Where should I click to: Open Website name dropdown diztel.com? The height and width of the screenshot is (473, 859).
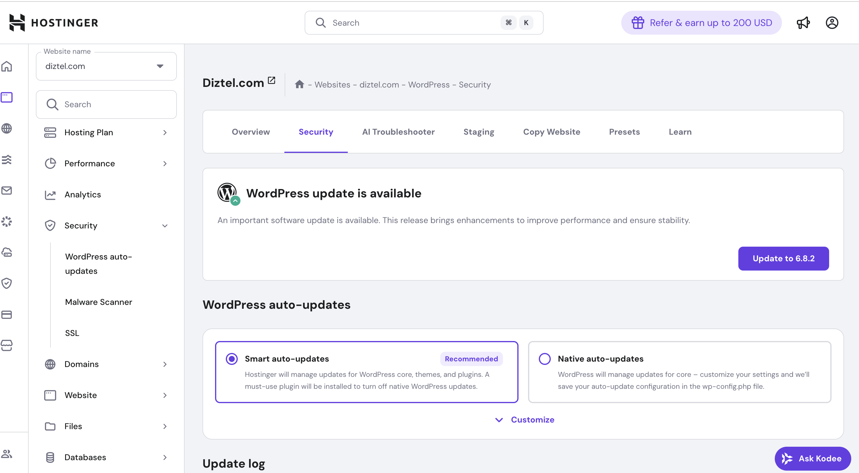(106, 66)
